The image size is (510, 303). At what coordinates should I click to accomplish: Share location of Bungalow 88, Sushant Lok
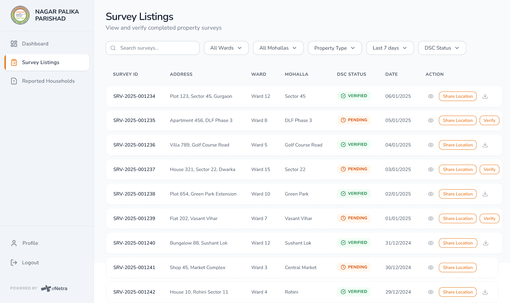(x=458, y=243)
